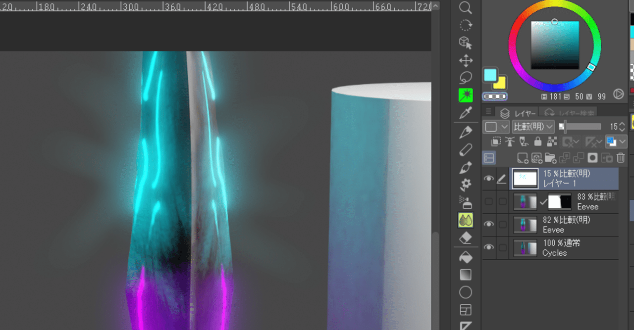Select the Gradient tool
The width and height of the screenshot is (634, 330).
click(465, 275)
